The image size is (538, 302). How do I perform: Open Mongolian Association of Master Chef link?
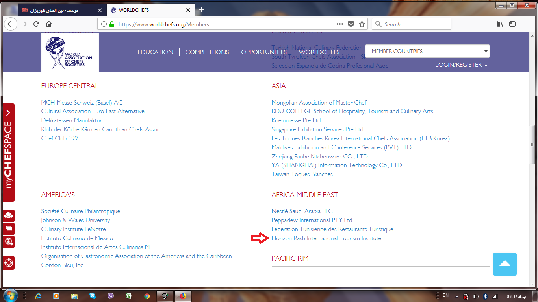319,103
